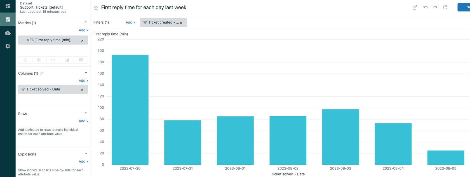The width and height of the screenshot is (470, 177).
Task: Open the comment bubble icon below the metric
Action: coord(81,60)
